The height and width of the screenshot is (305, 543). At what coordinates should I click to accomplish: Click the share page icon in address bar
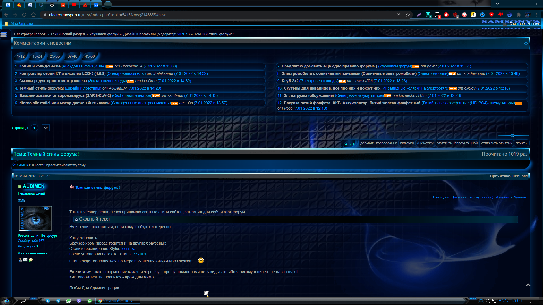click(x=398, y=15)
